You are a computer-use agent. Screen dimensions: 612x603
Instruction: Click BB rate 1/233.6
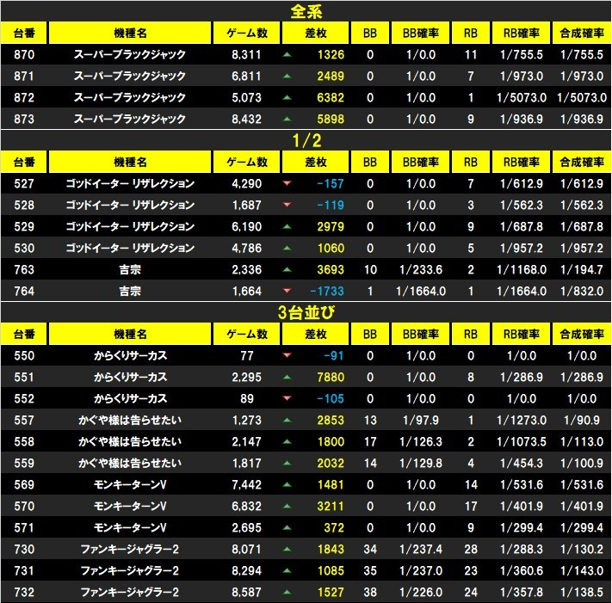pos(421,269)
